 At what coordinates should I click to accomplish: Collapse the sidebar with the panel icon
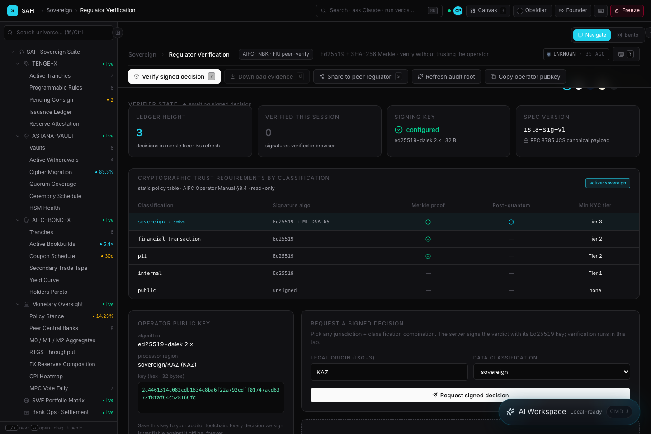coord(118,33)
